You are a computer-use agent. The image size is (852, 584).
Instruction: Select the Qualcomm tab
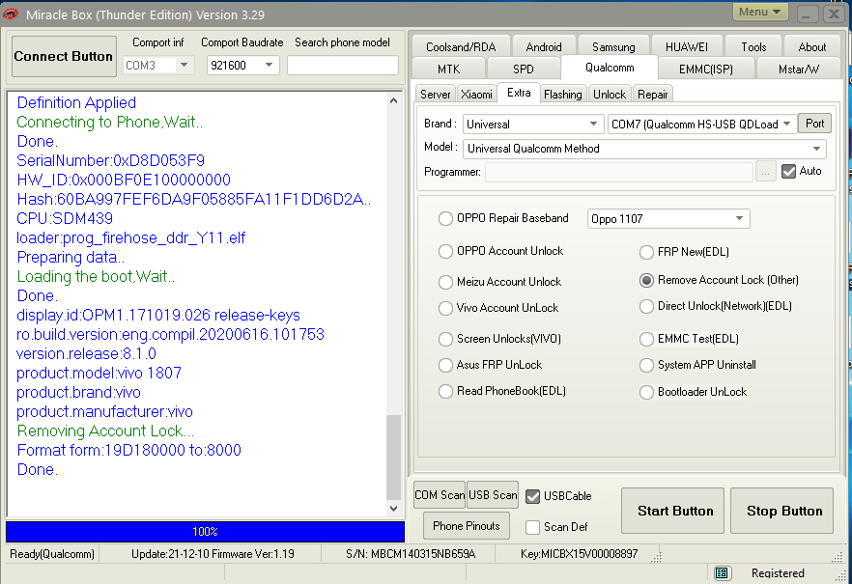click(x=610, y=68)
